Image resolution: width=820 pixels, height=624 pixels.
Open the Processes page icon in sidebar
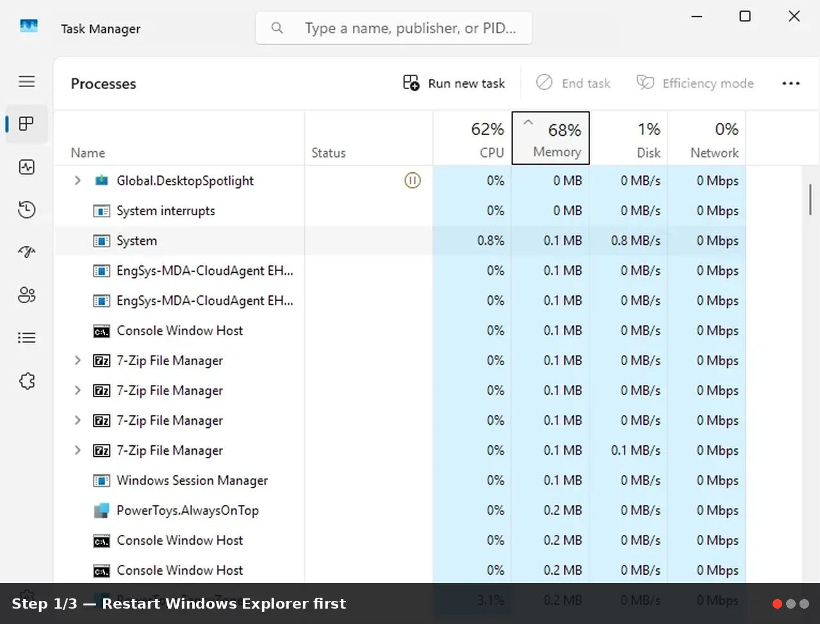[27, 124]
